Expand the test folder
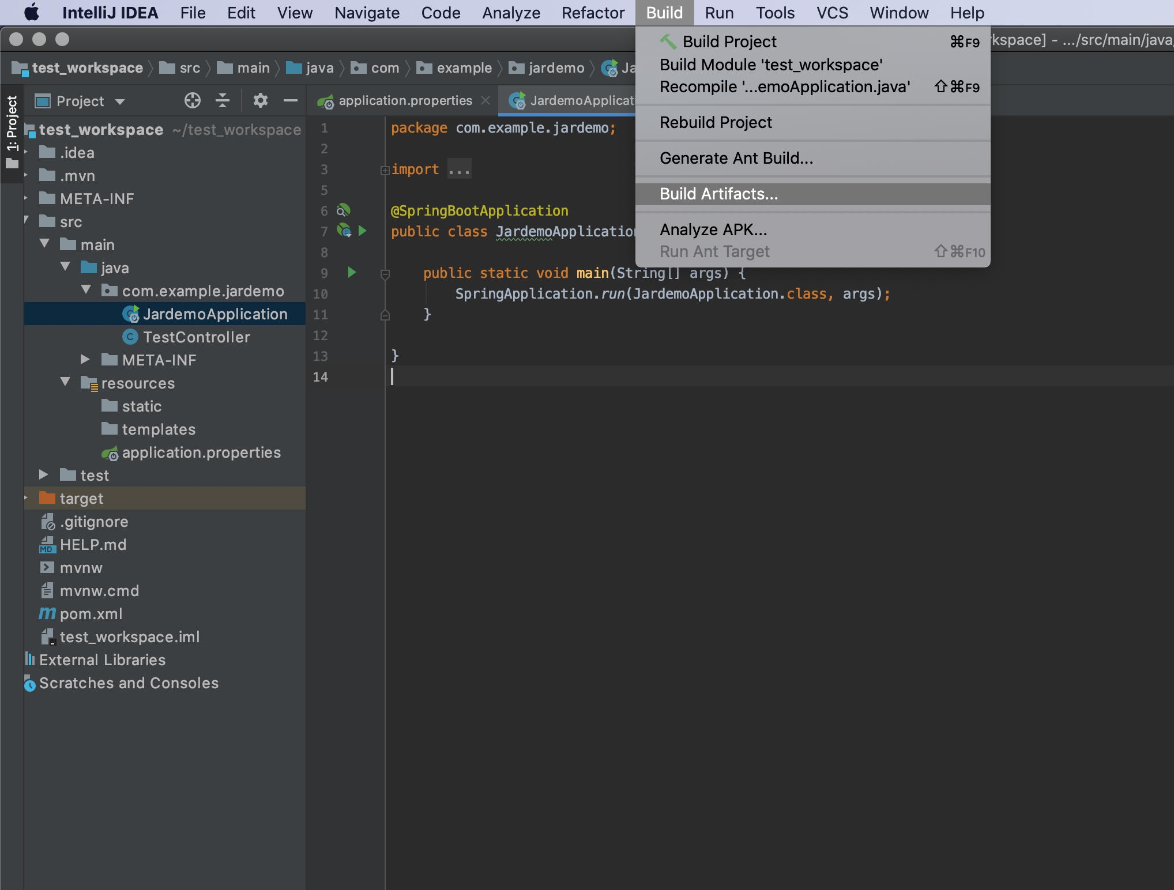Screen dimensions: 1174x890 (44, 475)
